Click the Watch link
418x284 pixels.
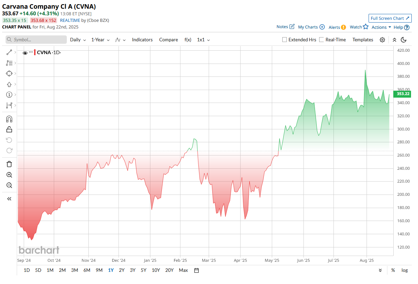[x=356, y=27]
